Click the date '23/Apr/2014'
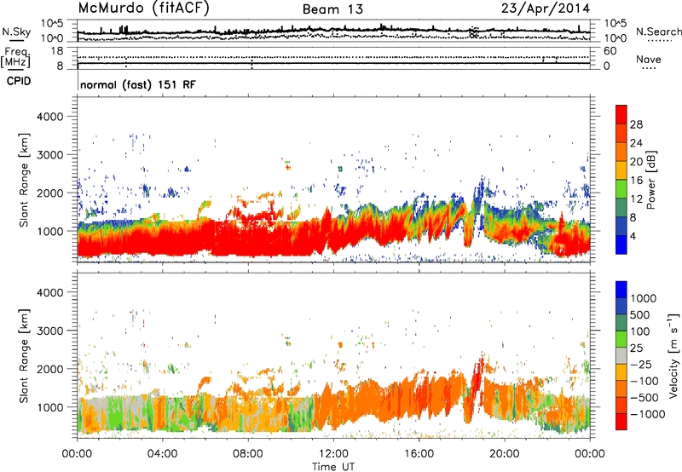 [x=546, y=9]
